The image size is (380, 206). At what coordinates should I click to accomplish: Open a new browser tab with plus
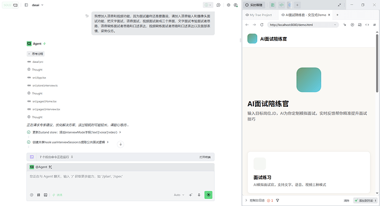point(338,15)
